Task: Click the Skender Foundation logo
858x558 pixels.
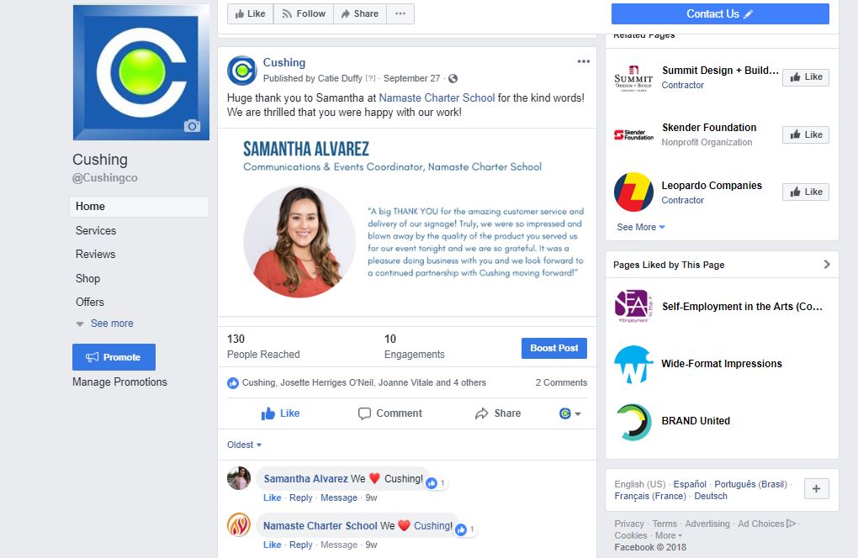Action: [633, 134]
